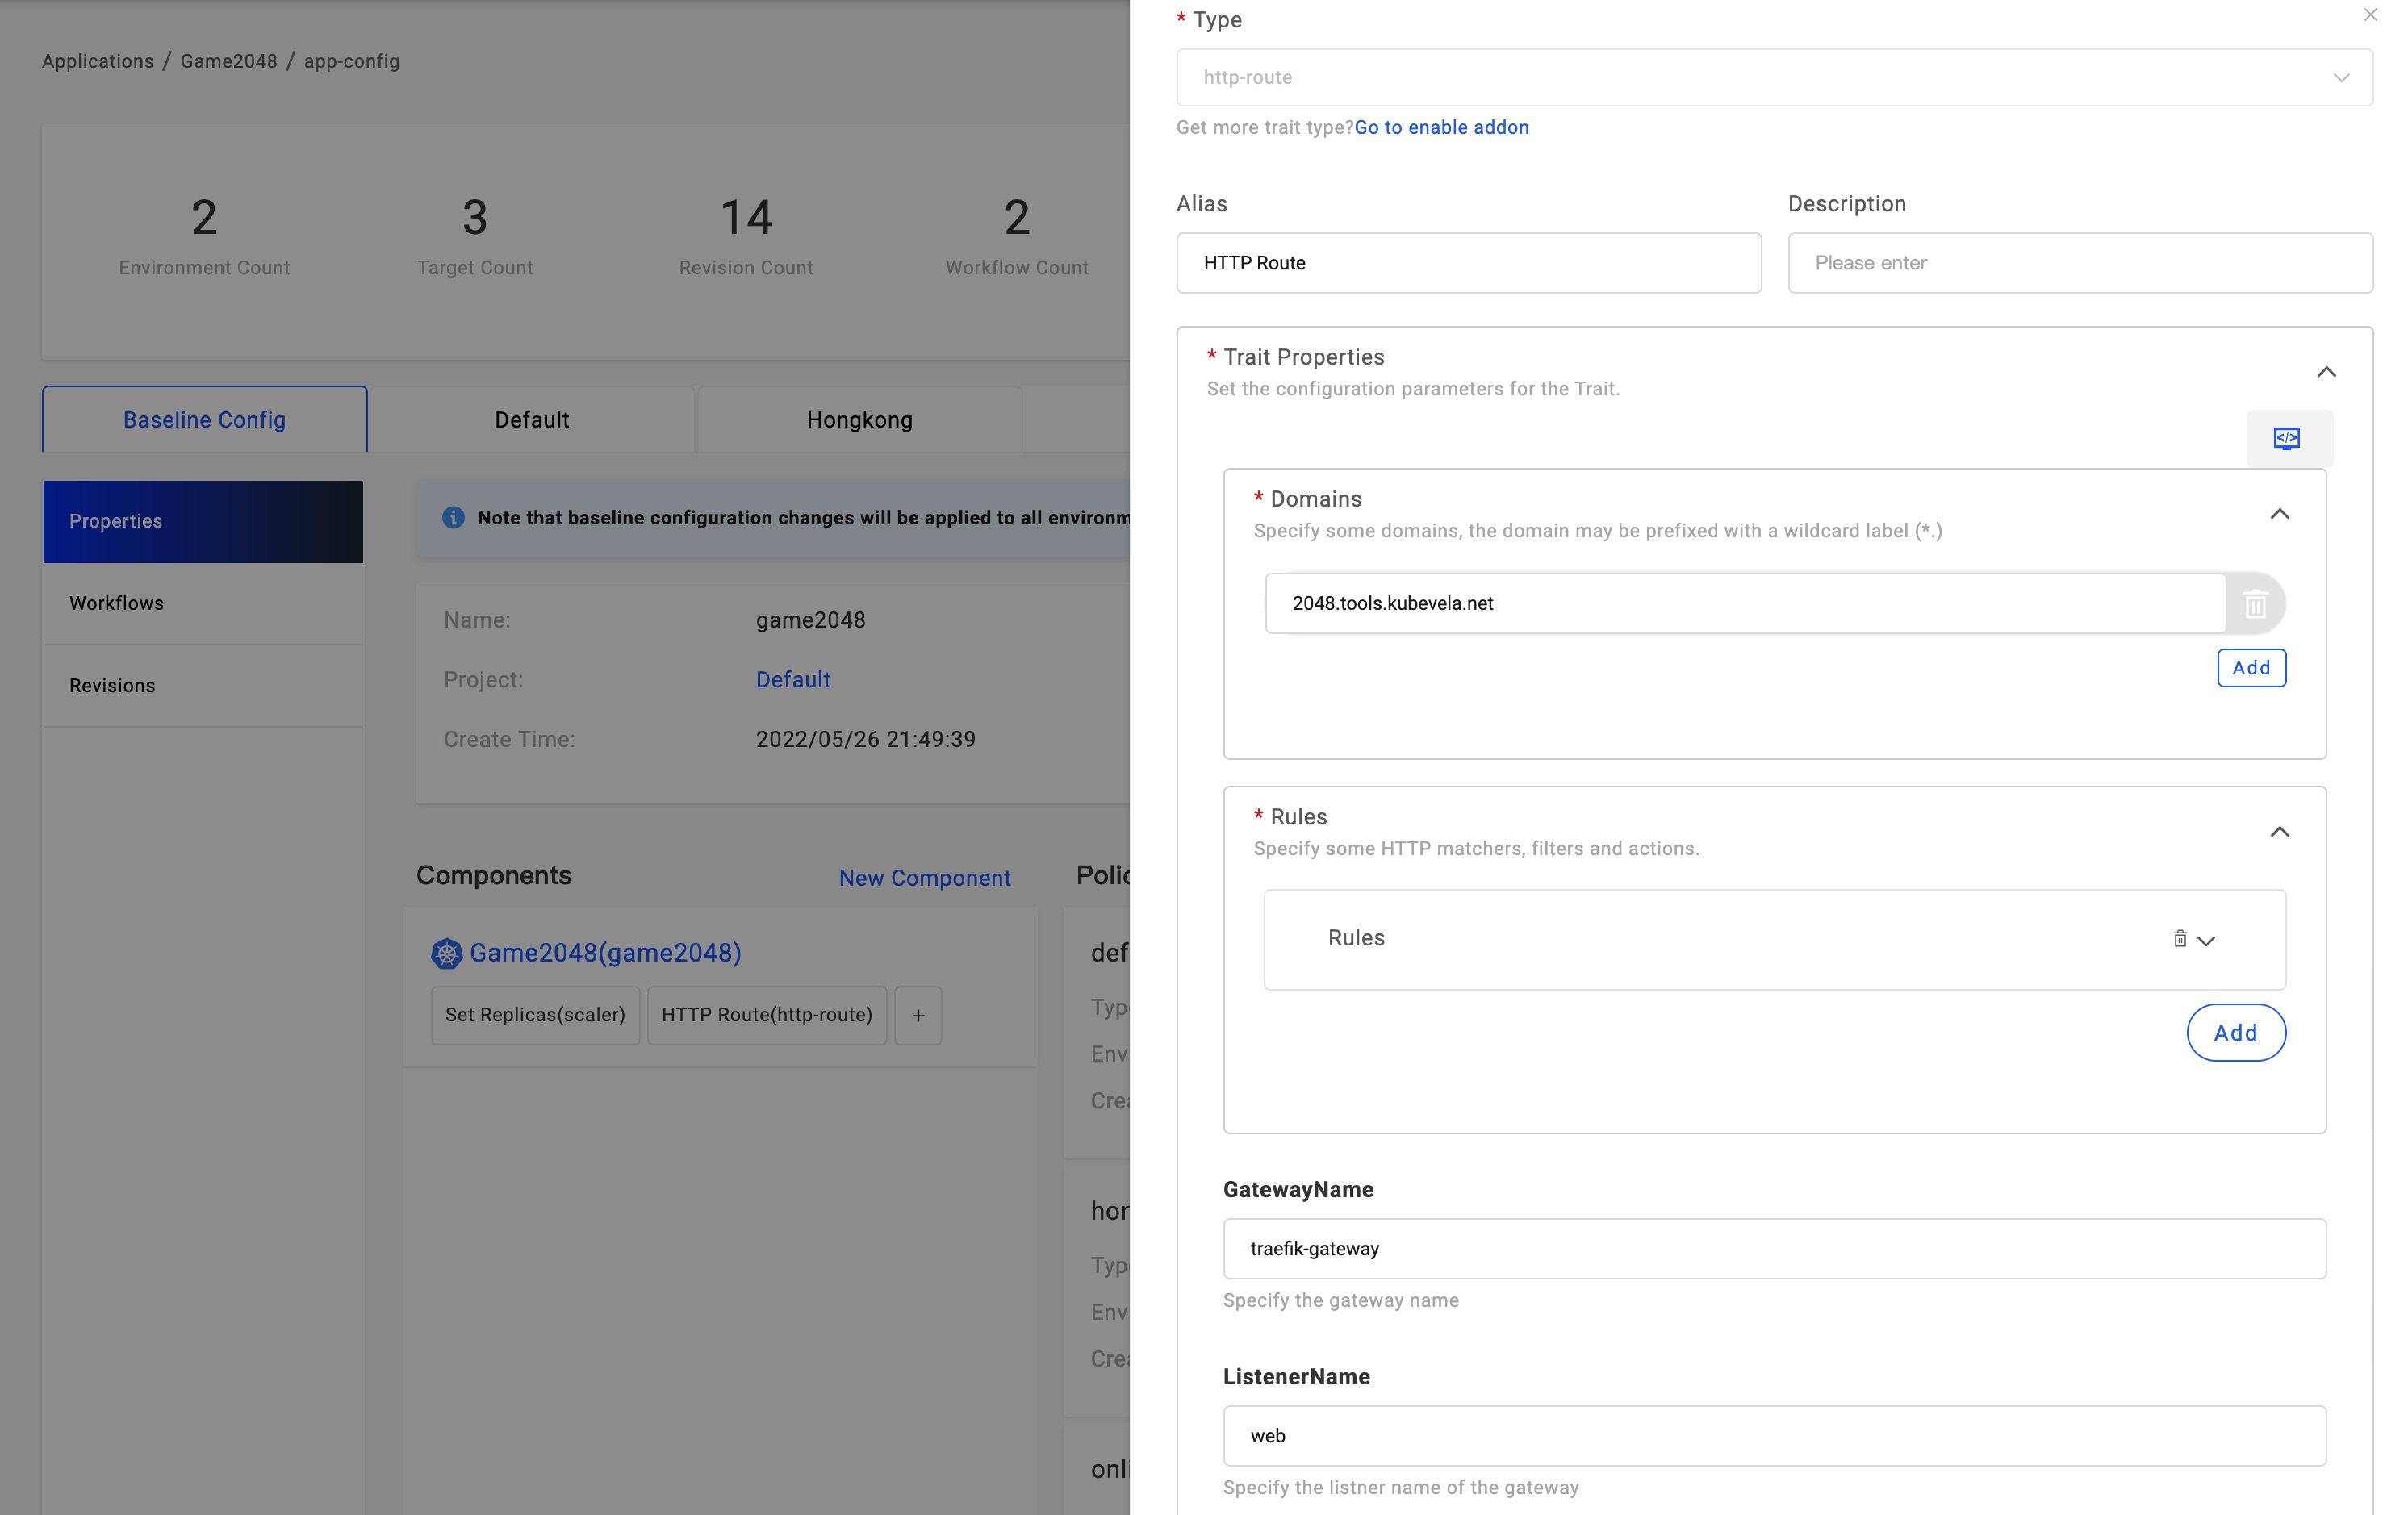Collapse the Rules section chevron

click(2279, 832)
